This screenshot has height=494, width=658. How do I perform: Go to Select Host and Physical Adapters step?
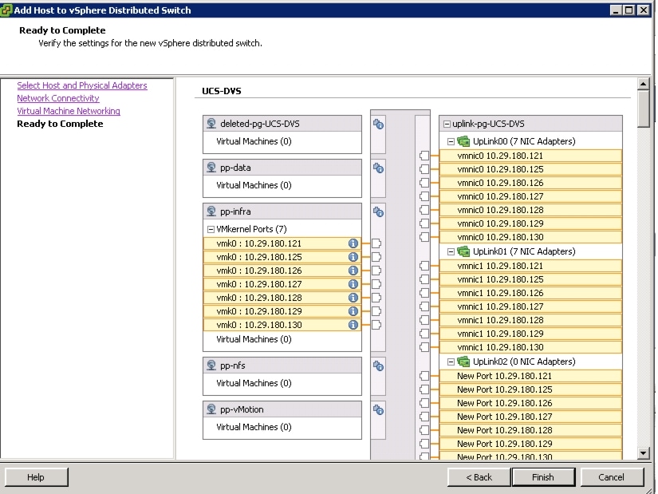point(82,85)
